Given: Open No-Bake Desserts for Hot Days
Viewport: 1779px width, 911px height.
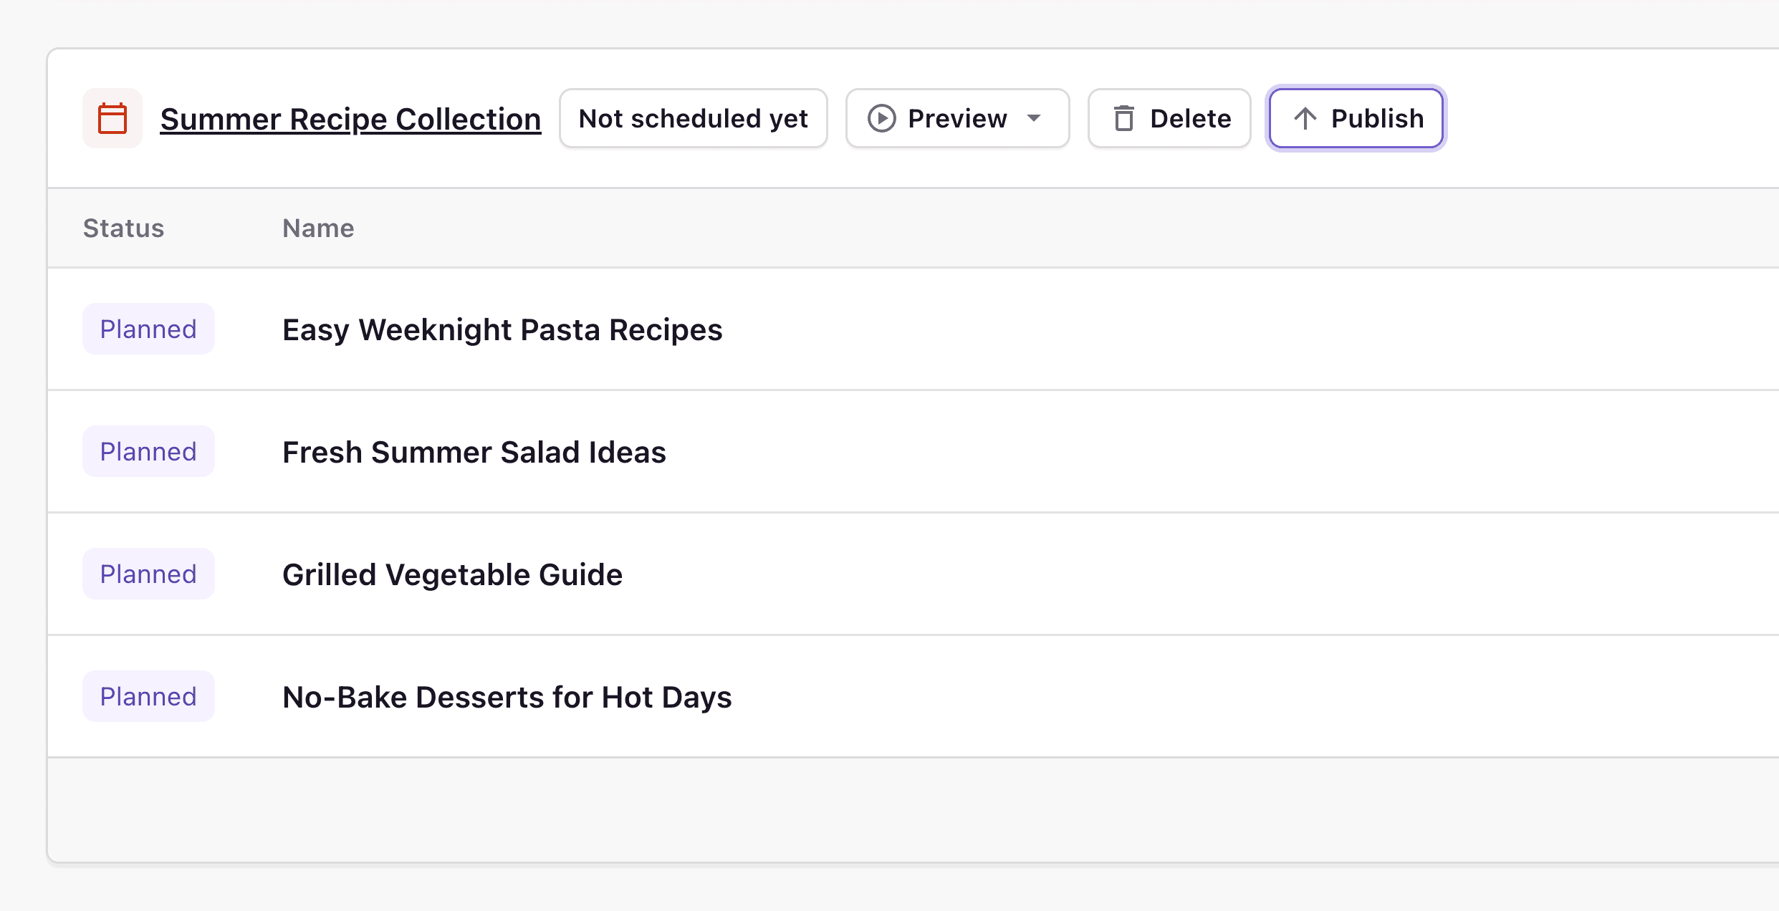Looking at the screenshot, I should point(507,696).
